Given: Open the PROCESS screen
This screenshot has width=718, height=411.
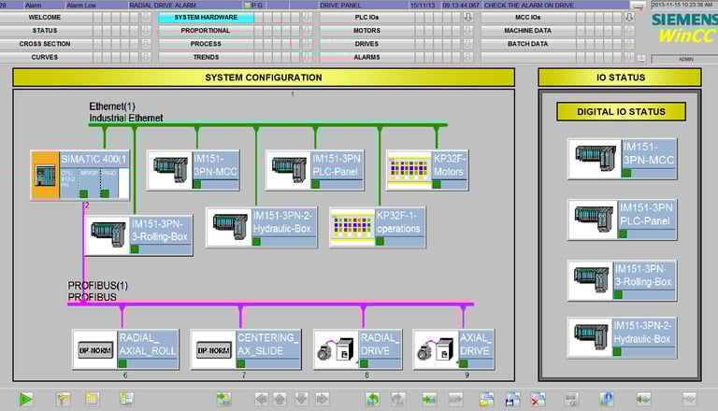Looking at the screenshot, I should coord(206,44).
